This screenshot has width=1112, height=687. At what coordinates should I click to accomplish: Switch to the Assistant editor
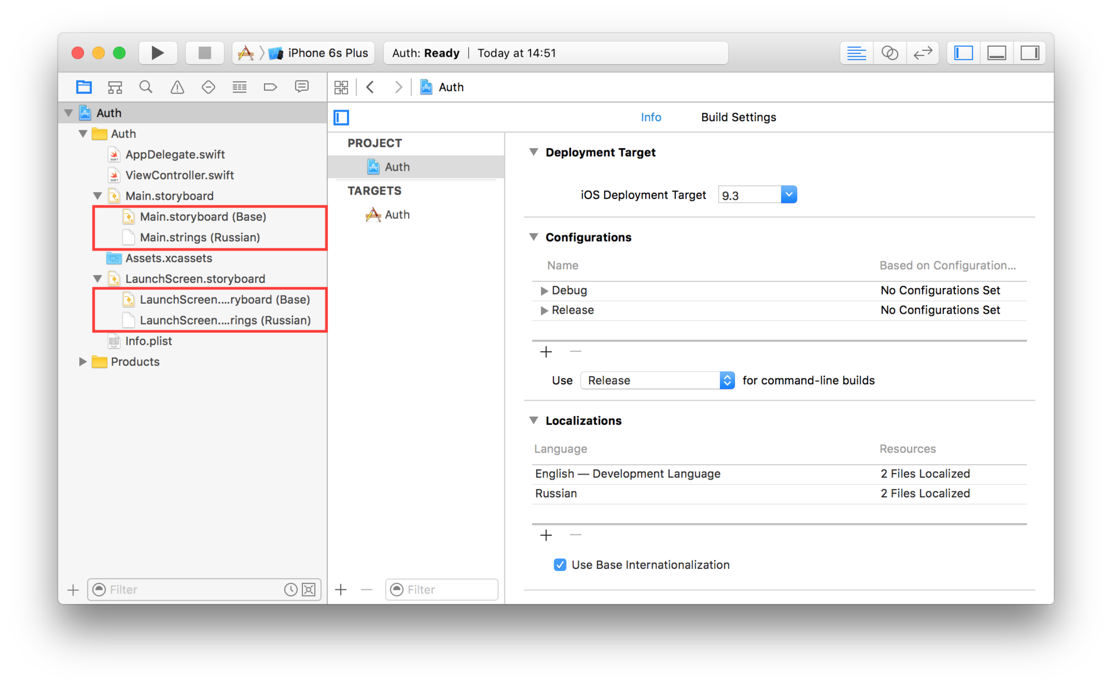pyautogui.click(x=890, y=53)
